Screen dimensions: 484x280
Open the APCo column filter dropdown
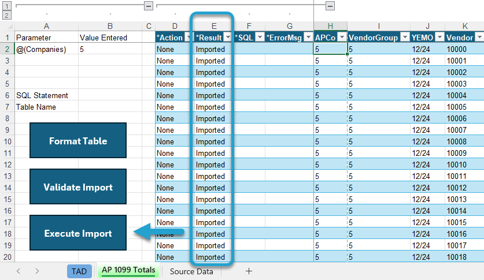[342, 38]
